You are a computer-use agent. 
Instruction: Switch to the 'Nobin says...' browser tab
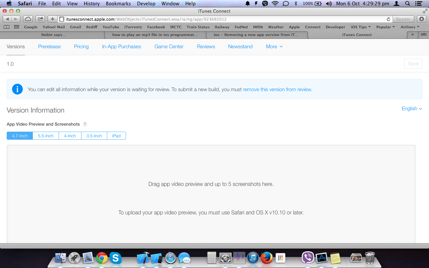coord(53,35)
